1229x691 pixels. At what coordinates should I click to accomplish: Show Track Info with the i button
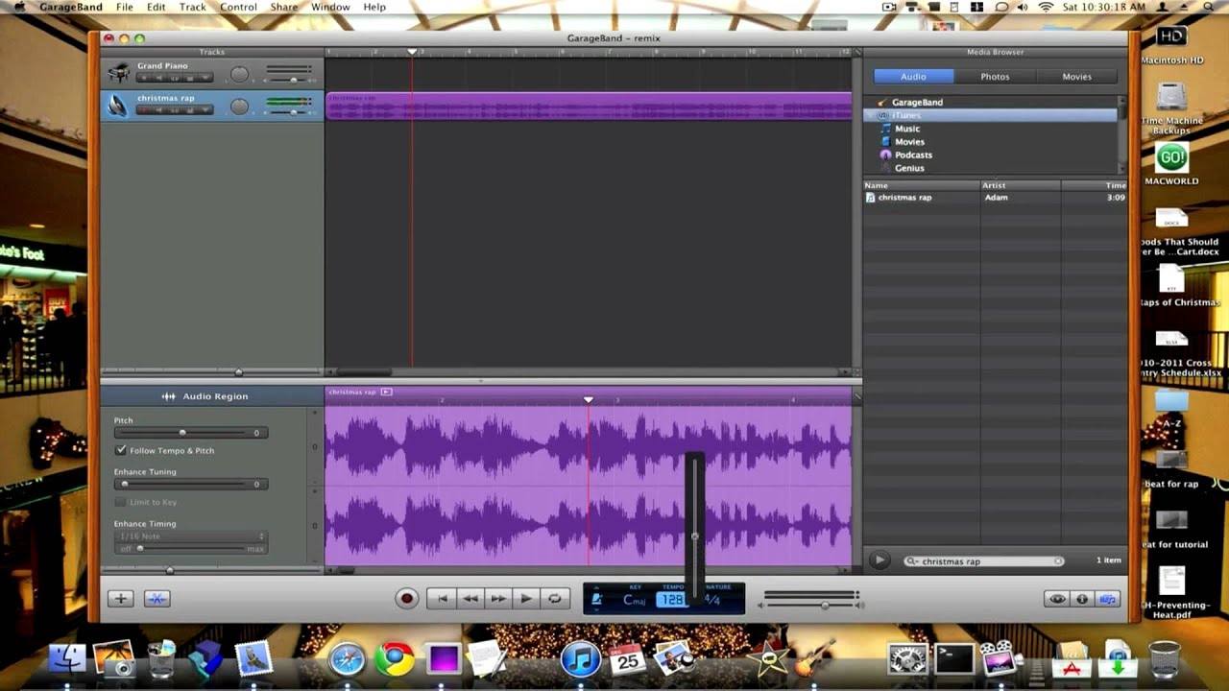coord(1082,599)
